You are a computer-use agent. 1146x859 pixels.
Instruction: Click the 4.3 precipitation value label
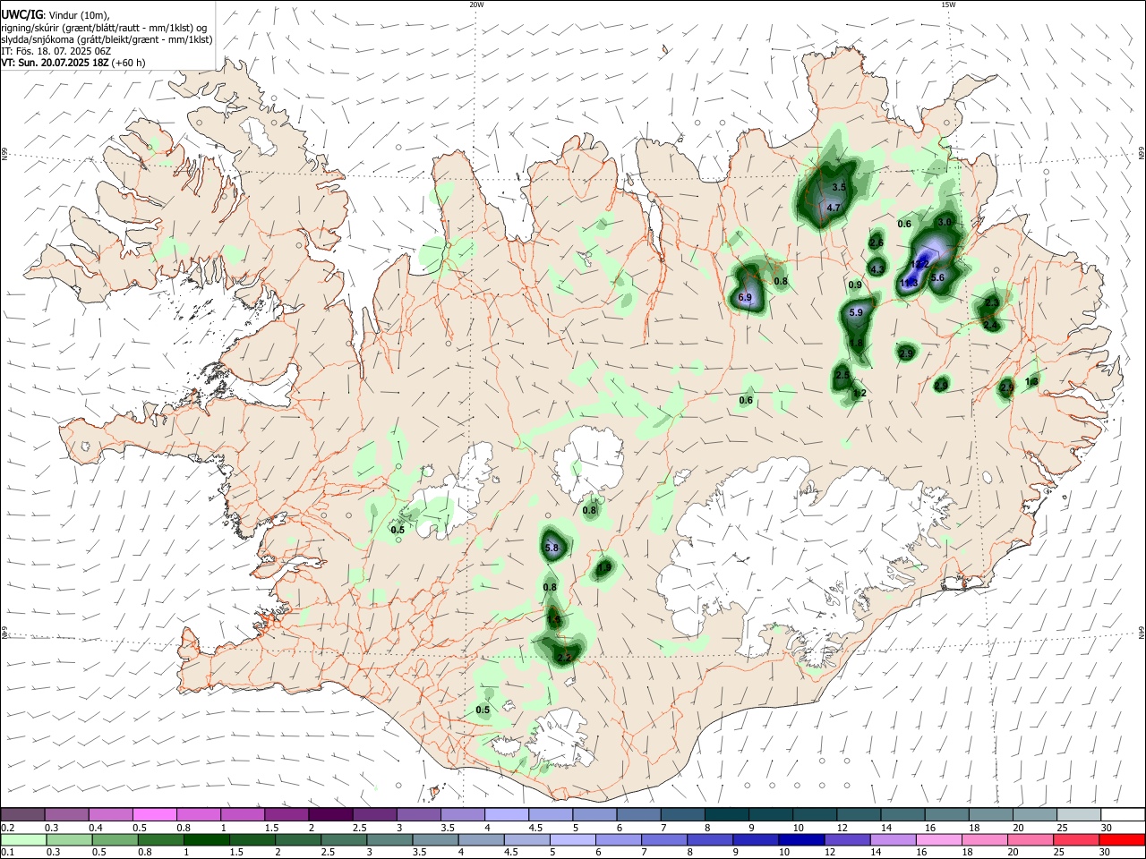click(x=877, y=268)
